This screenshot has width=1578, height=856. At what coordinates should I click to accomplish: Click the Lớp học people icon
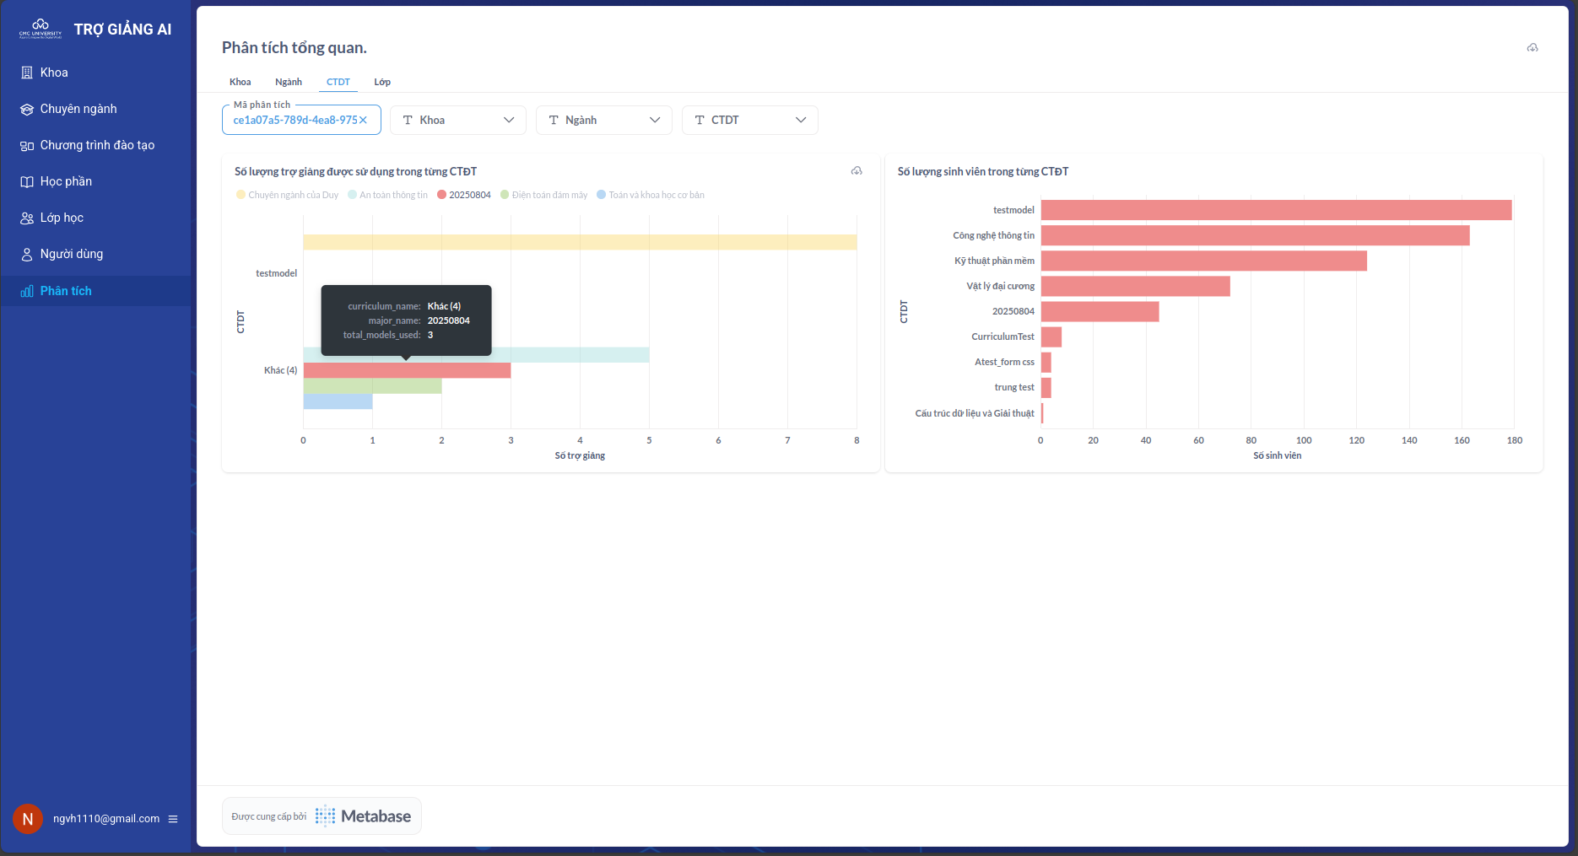tap(27, 218)
